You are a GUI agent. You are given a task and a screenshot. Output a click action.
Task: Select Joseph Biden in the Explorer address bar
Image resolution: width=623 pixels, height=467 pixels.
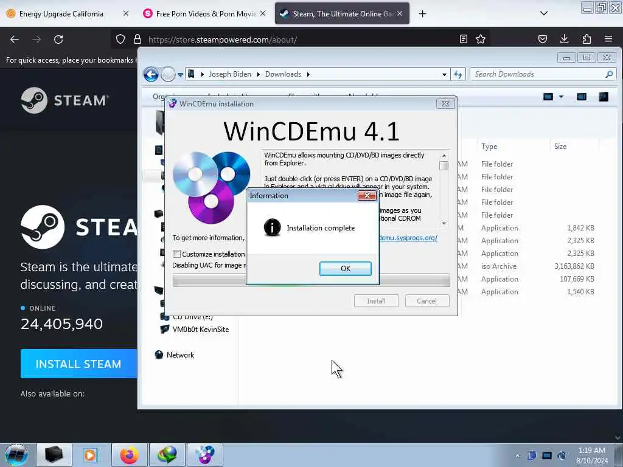click(x=230, y=74)
